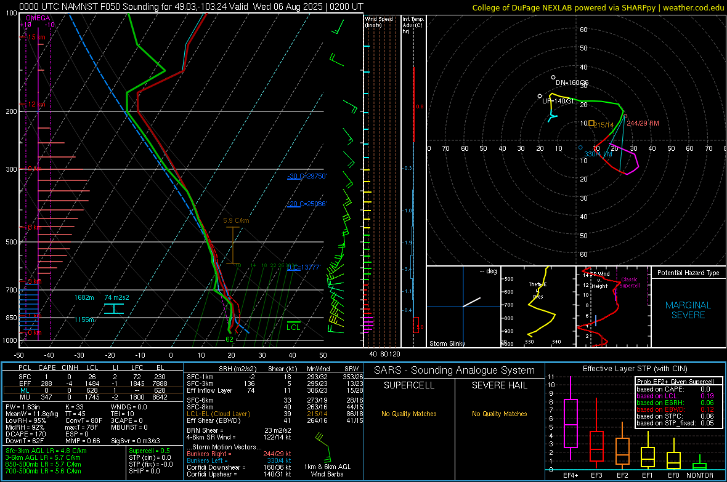
Task: Click the '1km & 6km AGL Wind Barbs' caption
Action: (x=327, y=470)
